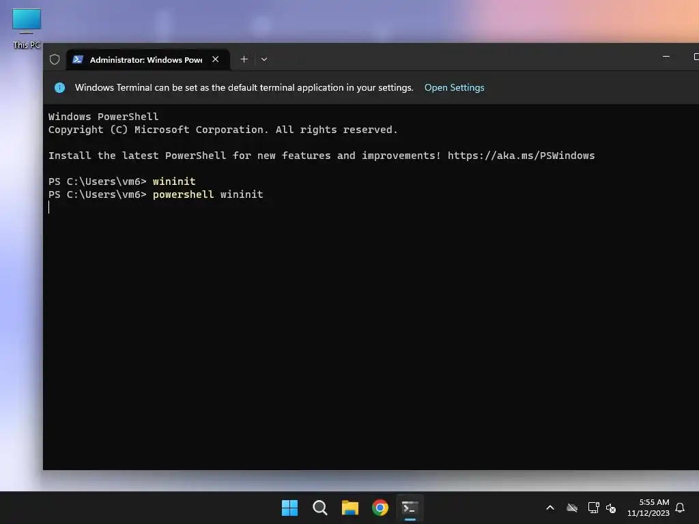
Task: Open the network display tray icon
Action: click(593, 508)
